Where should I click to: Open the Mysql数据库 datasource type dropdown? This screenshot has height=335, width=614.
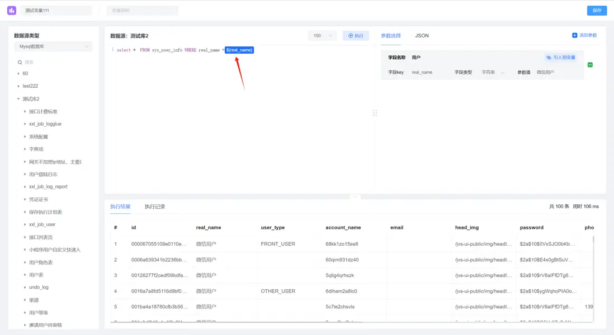pos(54,46)
